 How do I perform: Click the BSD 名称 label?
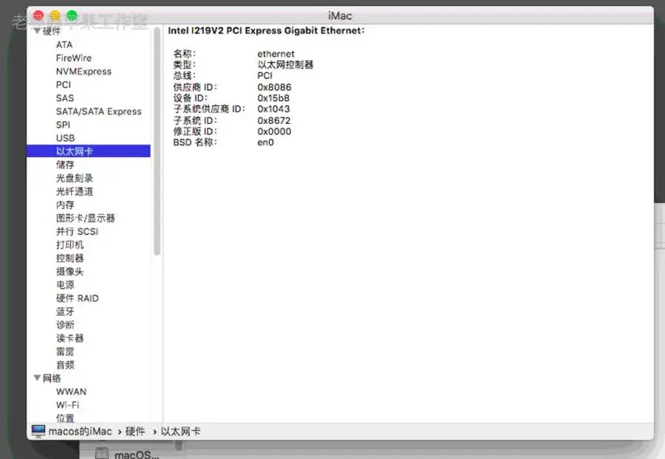pyautogui.click(x=194, y=142)
